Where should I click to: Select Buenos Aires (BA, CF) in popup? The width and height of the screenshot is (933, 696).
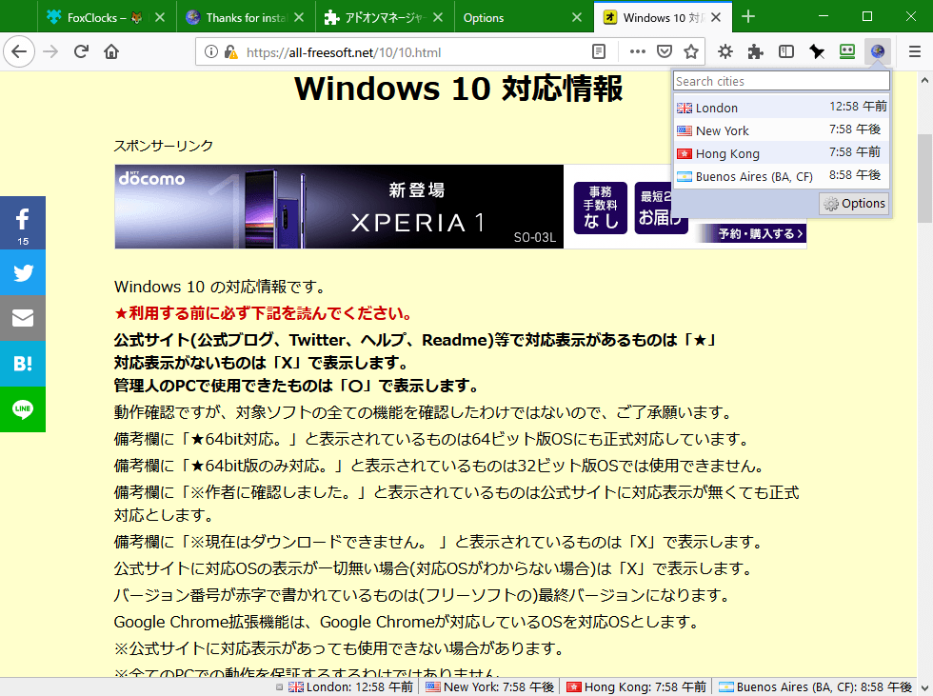782,176
